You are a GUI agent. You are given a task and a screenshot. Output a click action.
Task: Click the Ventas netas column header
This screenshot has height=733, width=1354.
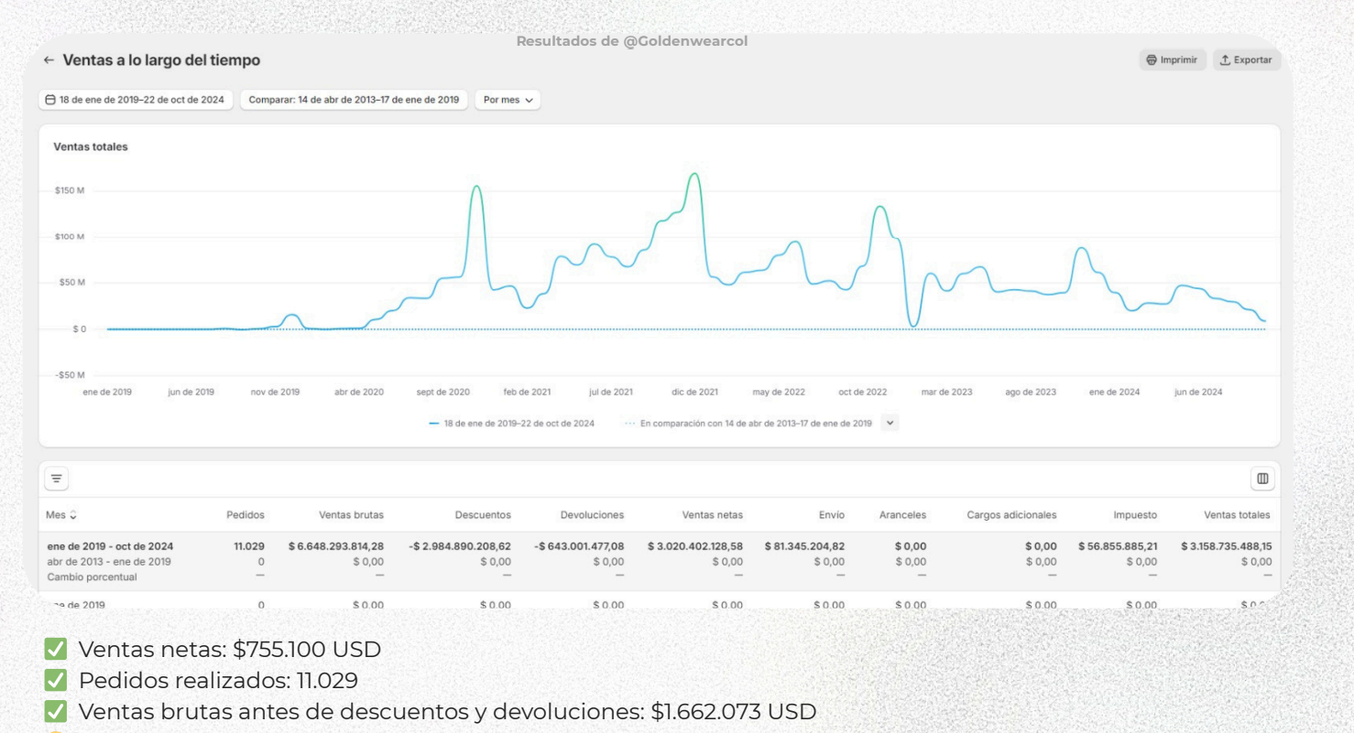click(x=712, y=515)
